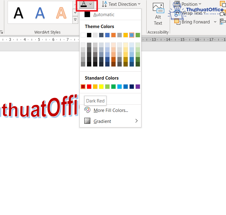Viewport: 226px width, 215px height.
Task: Click the Text Direction arrows icon
Action: (104, 4)
